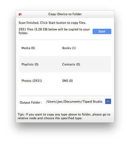
Task: Click the Copy iDevice to Folder title
Action: pyautogui.click(x=65, y=14)
